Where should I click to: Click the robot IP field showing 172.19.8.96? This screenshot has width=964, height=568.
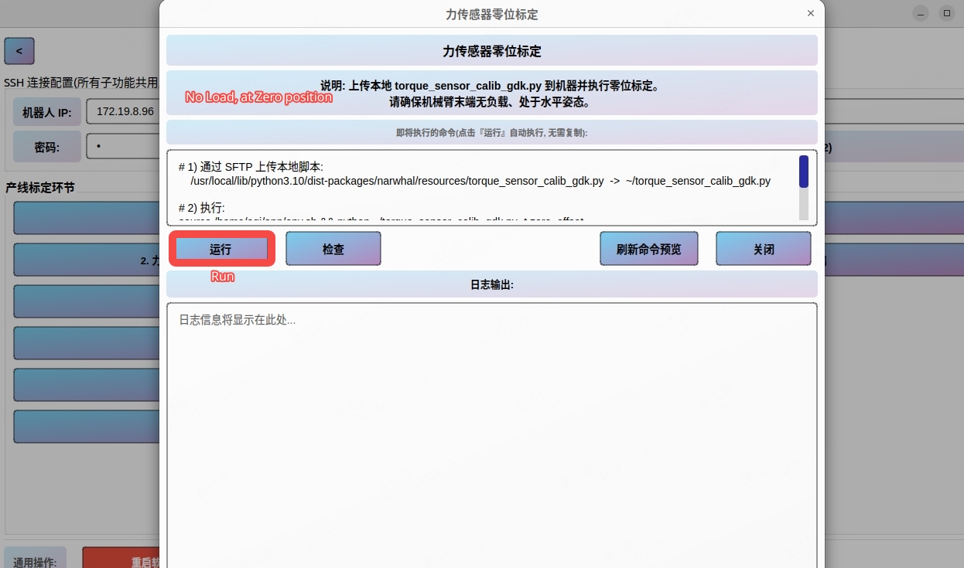point(123,111)
